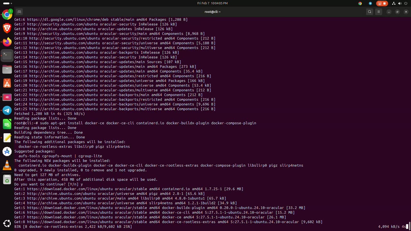Open the blue circular A icon in dock
The width and height of the screenshot is (411, 231).
[7, 151]
